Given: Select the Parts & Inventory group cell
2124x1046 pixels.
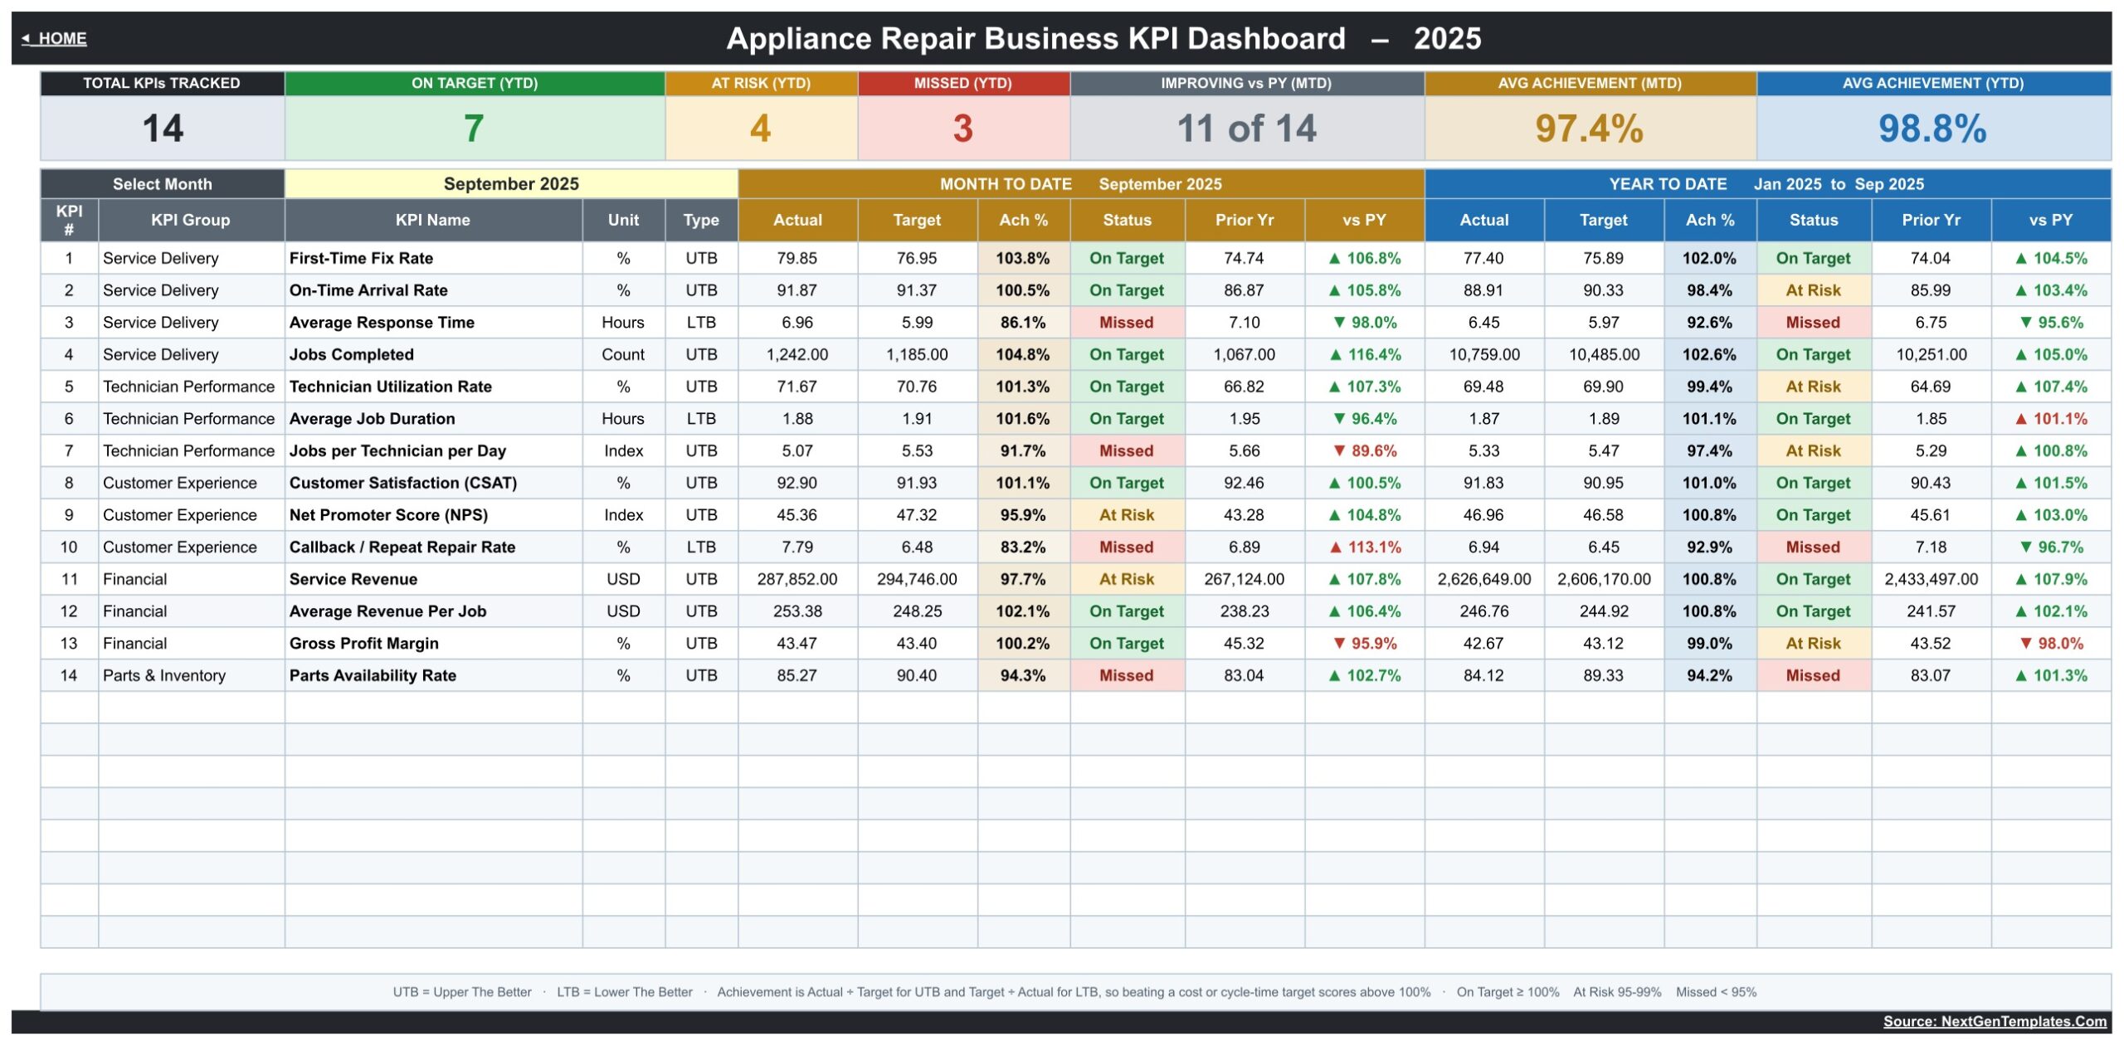Looking at the screenshot, I should coord(191,675).
